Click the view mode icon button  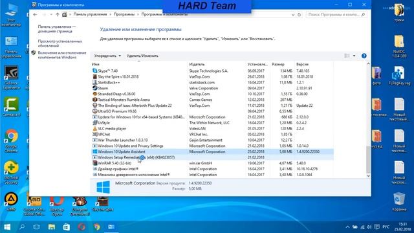click(x=347, y=56)
